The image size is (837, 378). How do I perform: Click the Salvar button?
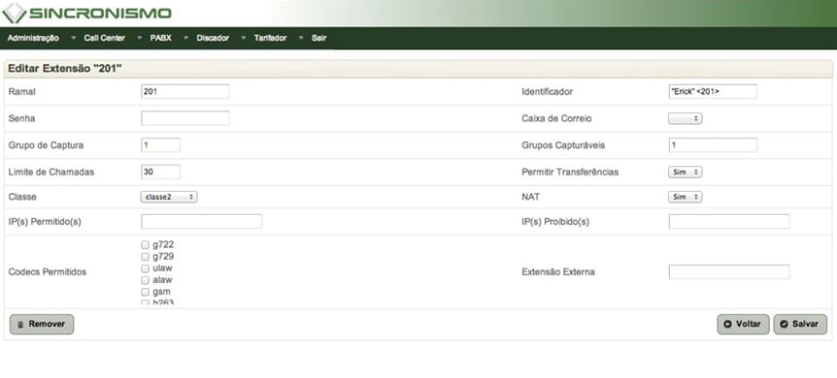(800, 324)
